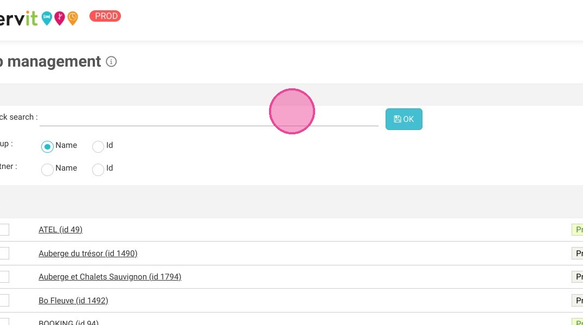Click the blue bed pin logo icon
This screenshot has height=325, width=583.
point(47,18)
